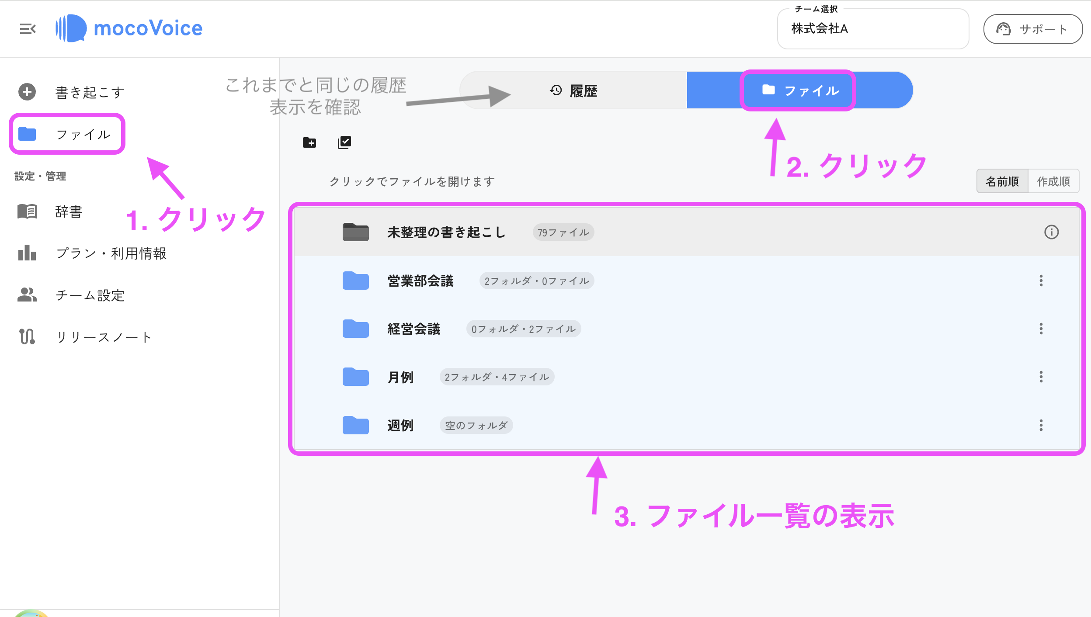This screenshot has width=1091, height=617.
Task: Click the folder icon of 営業部会議
Action: [x=356, y=281]
